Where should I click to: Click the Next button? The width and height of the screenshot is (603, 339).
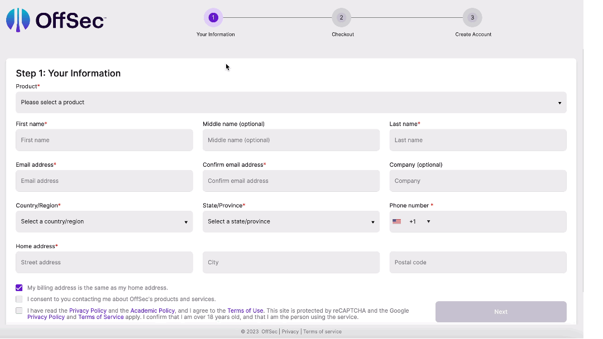coord(500,312)
